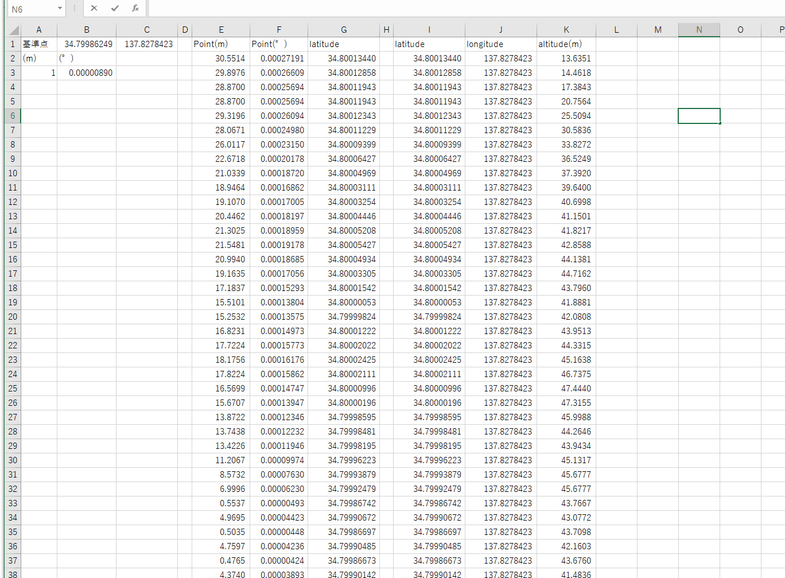Click the Select All corner triangle
This screenshot has height=578, width=785.
[14, 30]
